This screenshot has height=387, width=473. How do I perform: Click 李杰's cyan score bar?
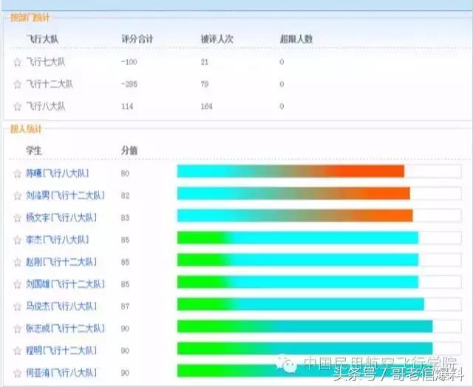pyautogui.click(x=298, y=238)
